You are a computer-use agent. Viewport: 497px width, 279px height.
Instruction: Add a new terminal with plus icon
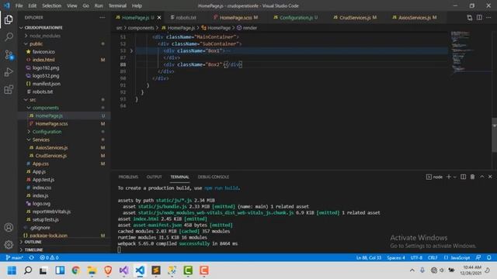click(449, 177)
